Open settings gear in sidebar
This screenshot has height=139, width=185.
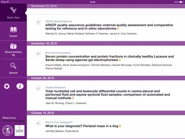pyautogui.click(x=7, y=86)
